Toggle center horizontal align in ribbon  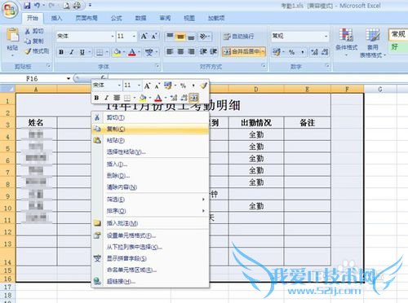click(180, 51)
